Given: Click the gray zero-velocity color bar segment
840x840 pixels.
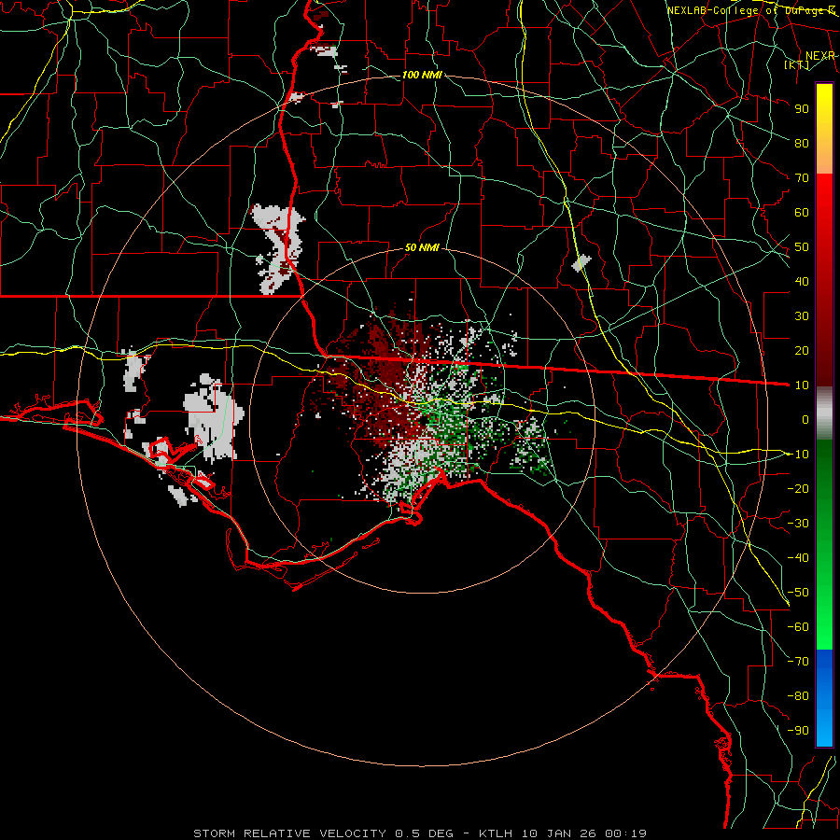Looking at the screenshot, I should [x=824, y=413].
